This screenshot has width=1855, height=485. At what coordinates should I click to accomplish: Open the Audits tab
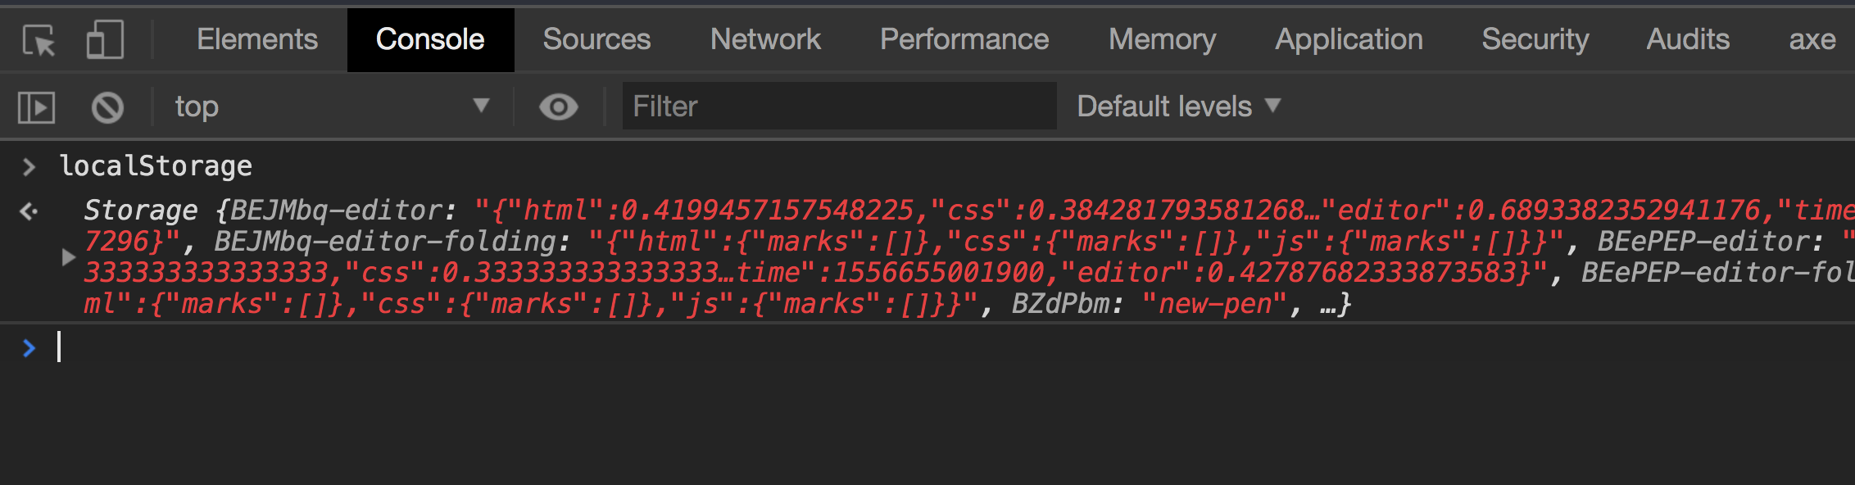[1688, 39]
